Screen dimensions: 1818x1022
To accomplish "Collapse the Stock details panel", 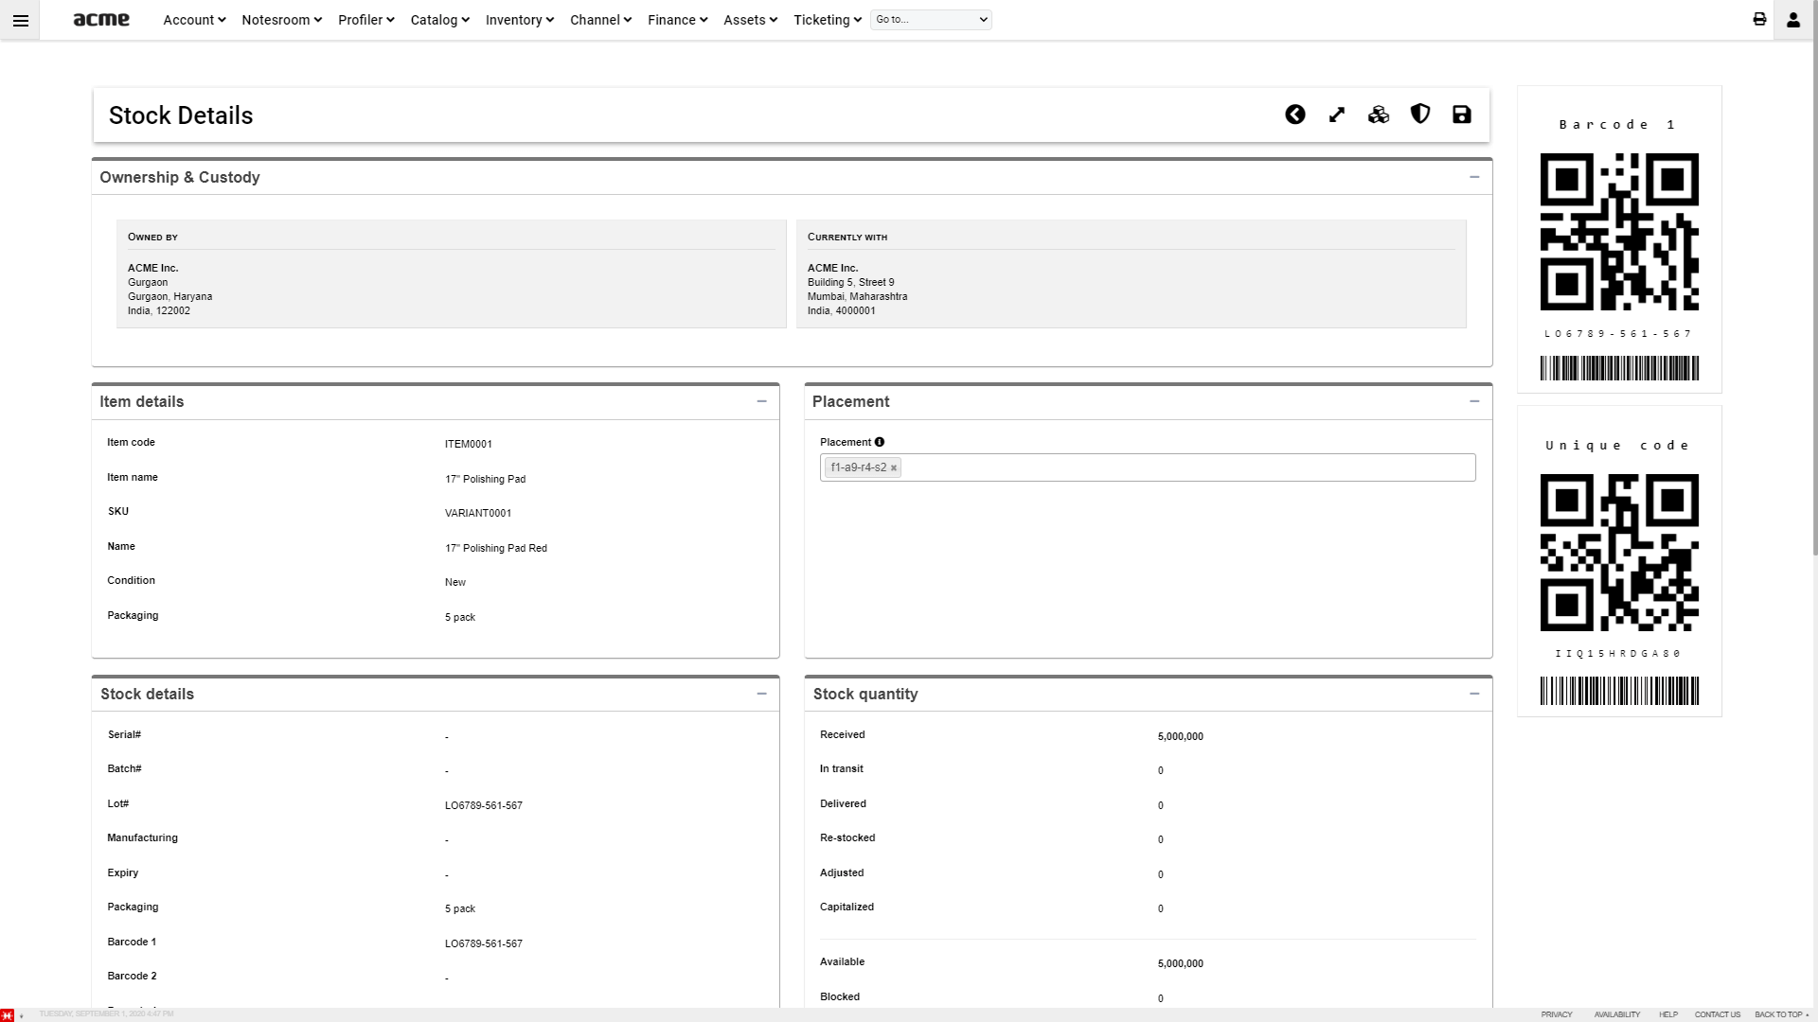I will tap(761, 694).
